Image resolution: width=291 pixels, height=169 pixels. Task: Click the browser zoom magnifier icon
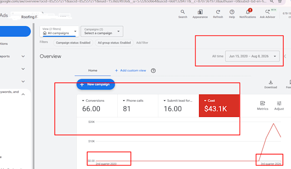271,1
